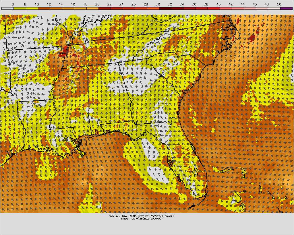Click the red swatch between 22 and 24
The height and width of the screenshot is (235, 294).
pyautogui.click(x=117, y=8)
